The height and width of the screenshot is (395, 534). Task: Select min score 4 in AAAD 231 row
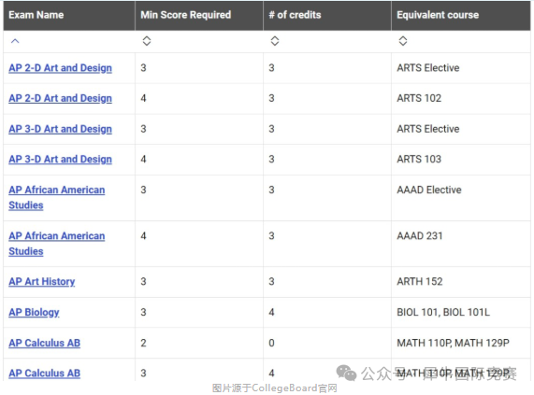pyautogui.click(x=143, y=235)
